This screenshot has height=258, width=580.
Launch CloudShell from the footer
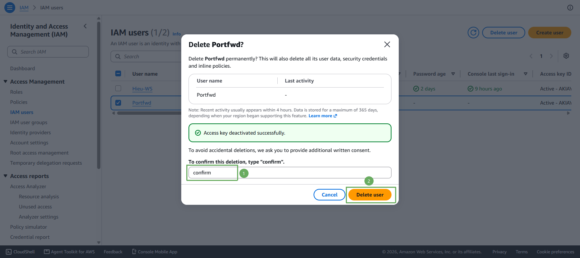pyautogui.click(x=20, y=252)
